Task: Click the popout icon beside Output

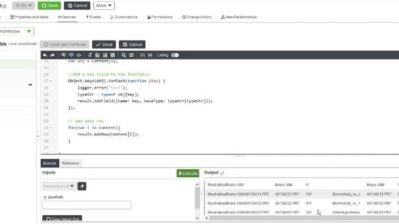Action: [222, 173]
